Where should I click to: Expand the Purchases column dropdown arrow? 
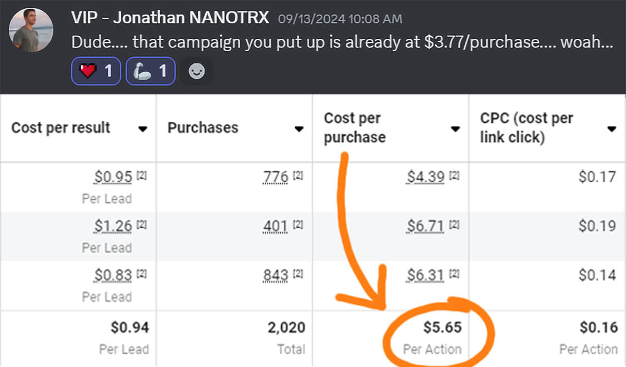click(299, 129)
